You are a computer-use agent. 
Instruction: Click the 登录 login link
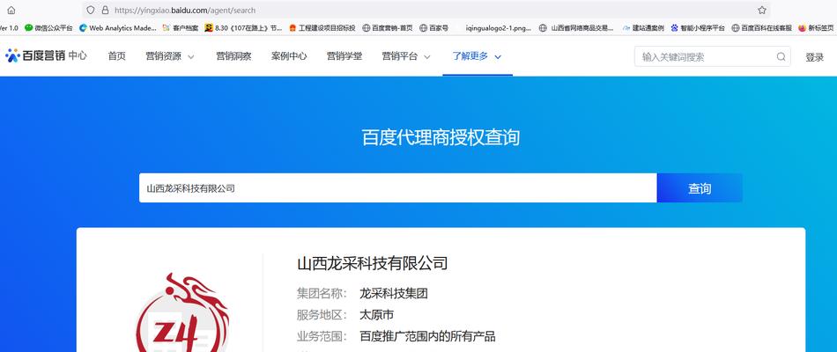pyautogui.click(x=815, y=57)
